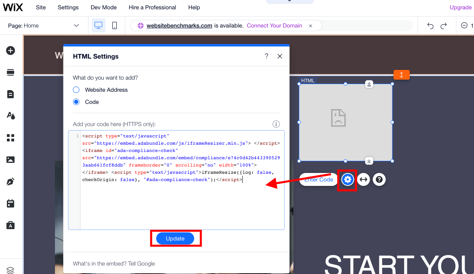Image resolution: width=474 pixels, height=274 pixels.
Task: Open the Dev Mode menu
Action: (104, 8)
